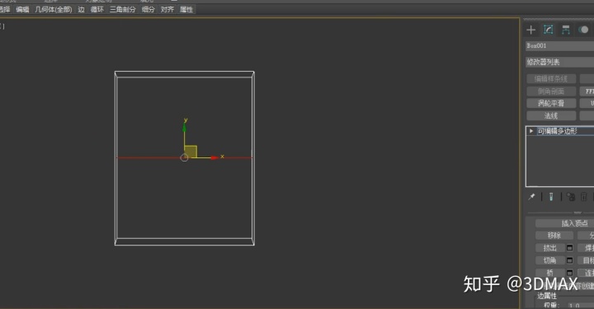Apply the 涡轮平滑 modifier

(551, 103)
